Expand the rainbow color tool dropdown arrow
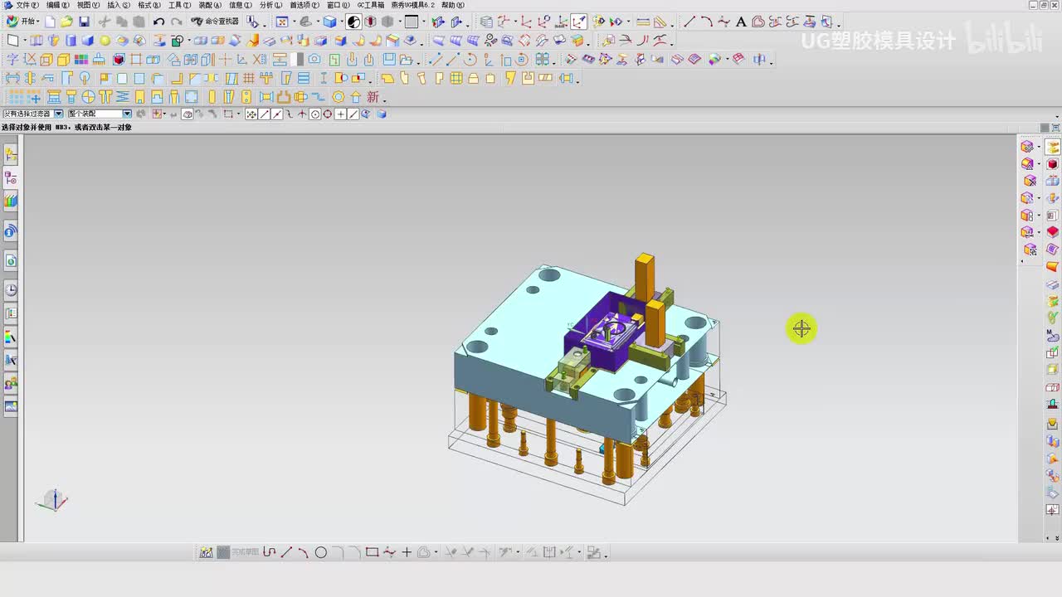The height and width of the screenshot is (597, 1062). [727, 60]
